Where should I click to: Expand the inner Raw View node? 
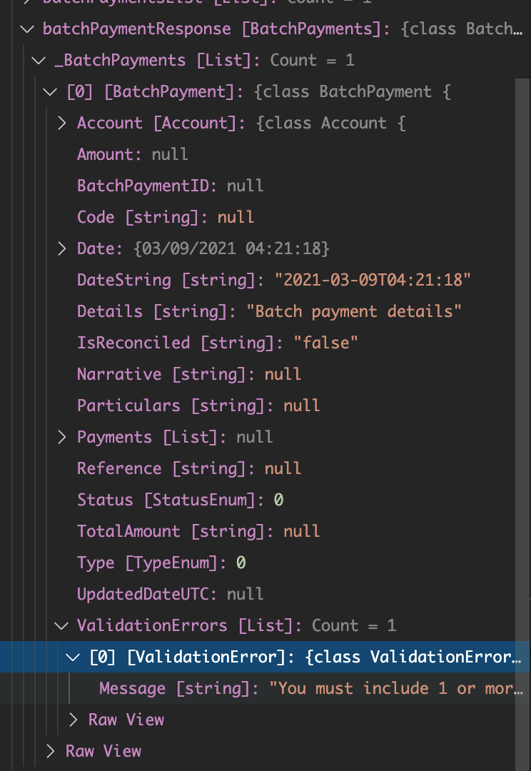[72, 720]
